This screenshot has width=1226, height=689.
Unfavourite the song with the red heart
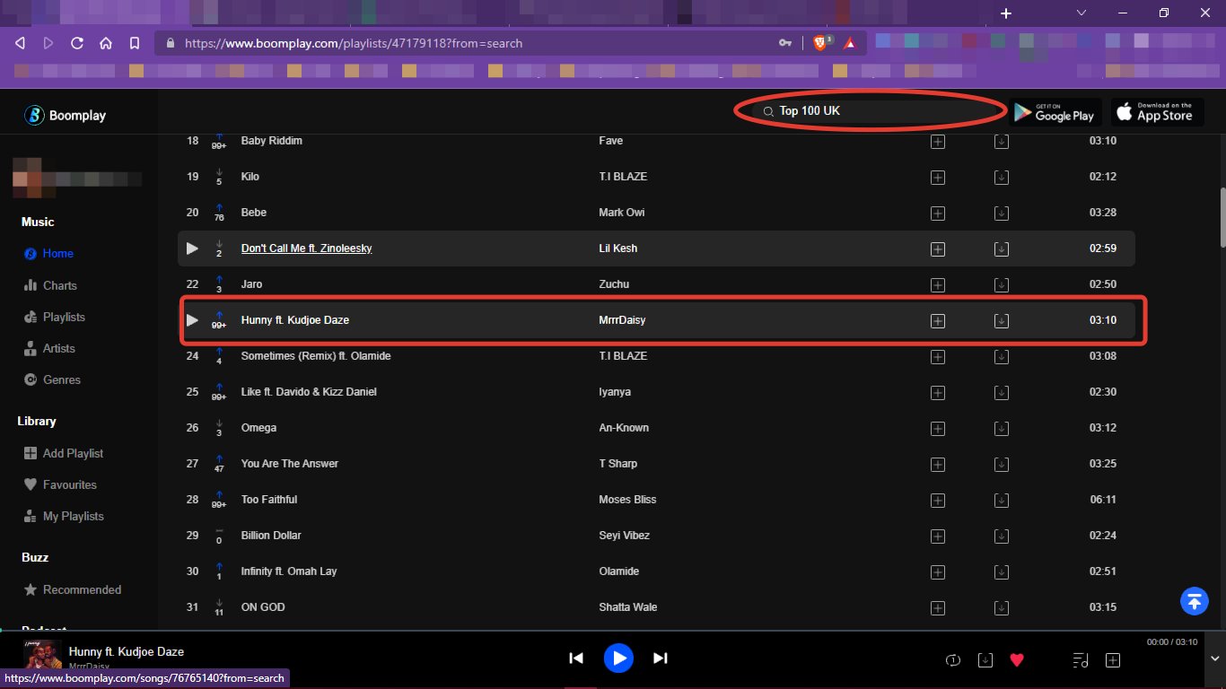1017,660
